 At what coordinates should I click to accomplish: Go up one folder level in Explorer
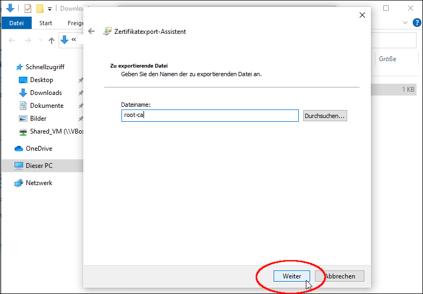51,40
